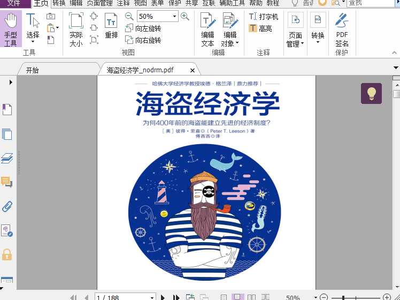Click the Reflow (重排) icon
400x300 pixels.
point(111,26)
